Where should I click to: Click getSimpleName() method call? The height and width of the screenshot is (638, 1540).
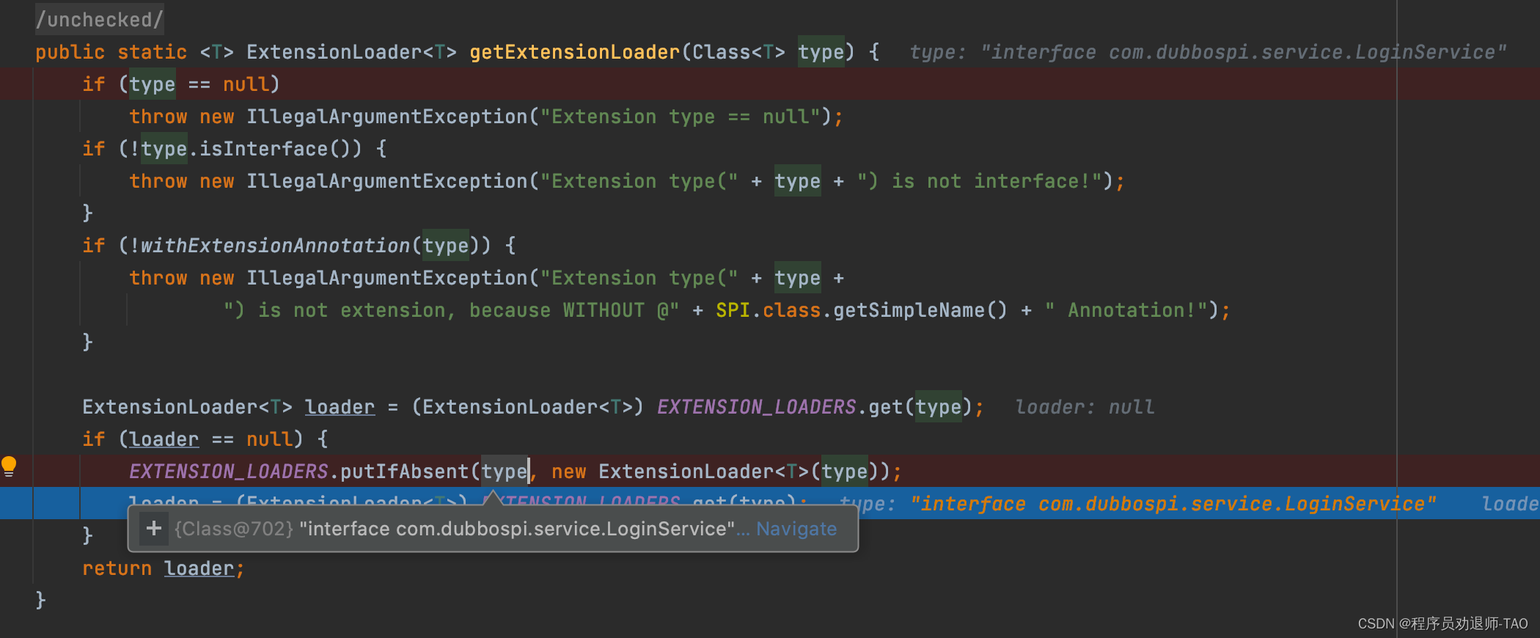click(x=920, y=310)
